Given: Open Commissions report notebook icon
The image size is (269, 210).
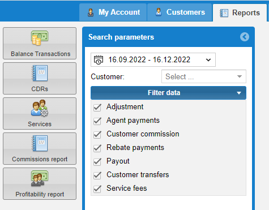Looking at the screenshot, I should [40, 143].
